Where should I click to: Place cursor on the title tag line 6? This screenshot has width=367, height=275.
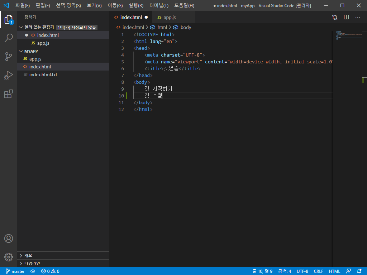pos(172,68)
